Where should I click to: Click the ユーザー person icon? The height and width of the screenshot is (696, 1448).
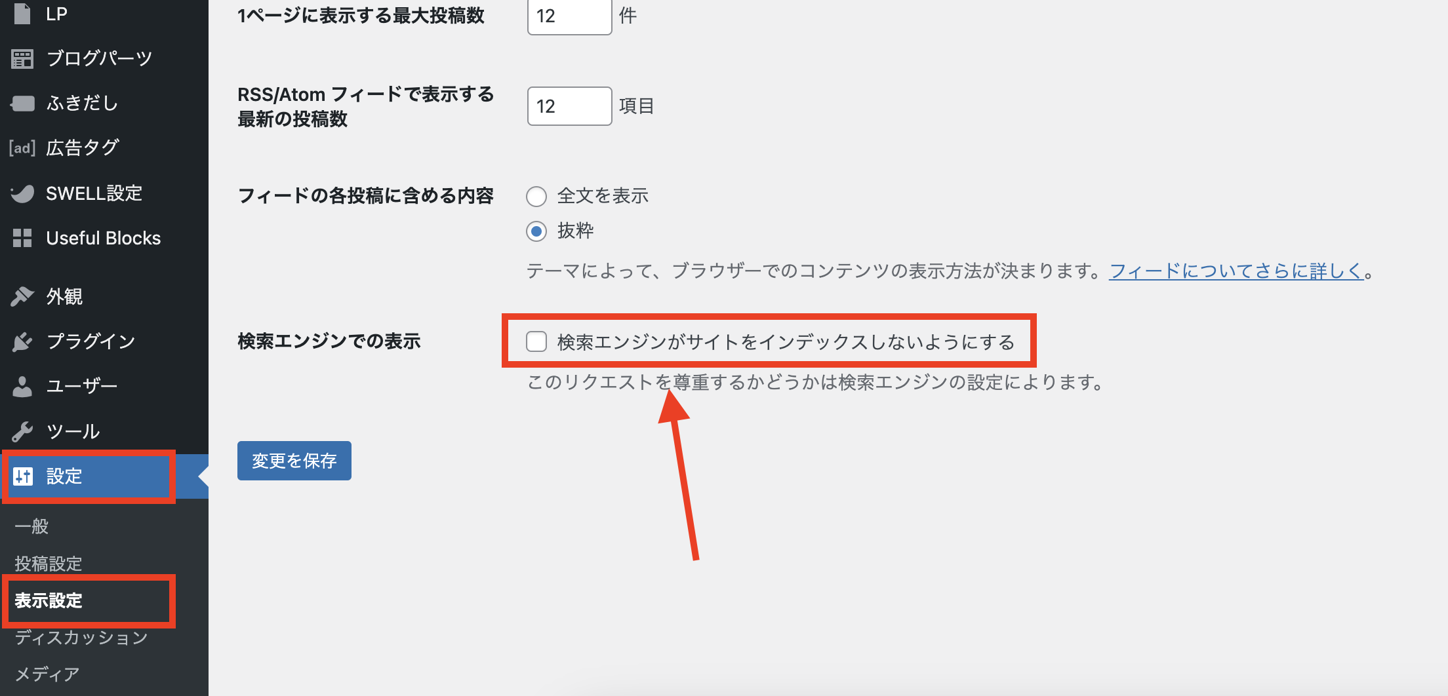click(x=22, y=386)
